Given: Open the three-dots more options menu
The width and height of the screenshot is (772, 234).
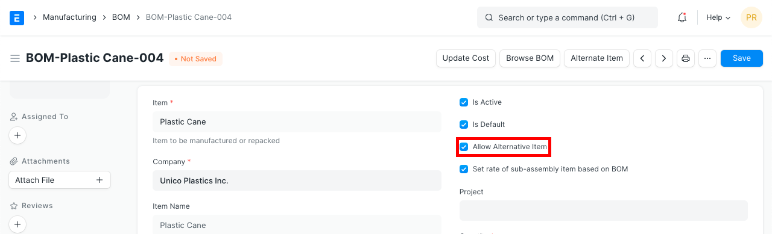Looking at the screenshot, I should (707, 58).
